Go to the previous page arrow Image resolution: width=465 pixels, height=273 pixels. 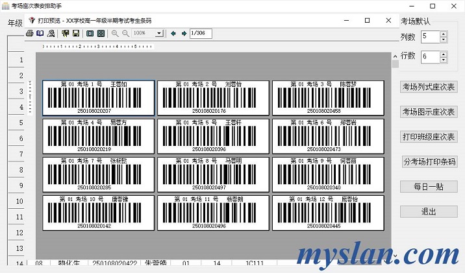pyautogui.click(x=173, y=33)
